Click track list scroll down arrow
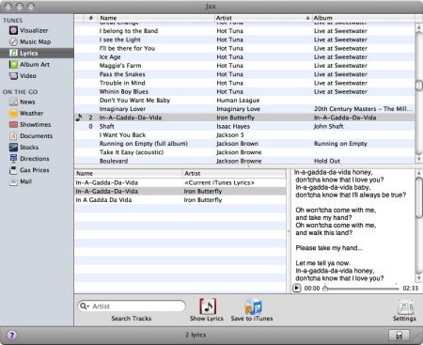 pyautogui.click(x=418, y=160)
